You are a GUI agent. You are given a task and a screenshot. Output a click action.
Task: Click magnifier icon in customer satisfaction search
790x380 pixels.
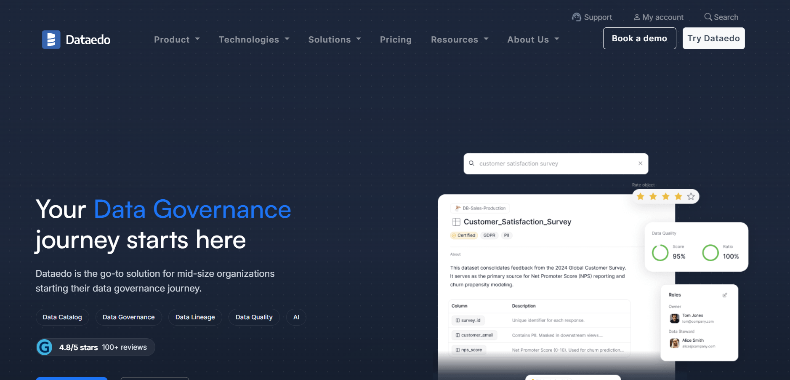472,163
